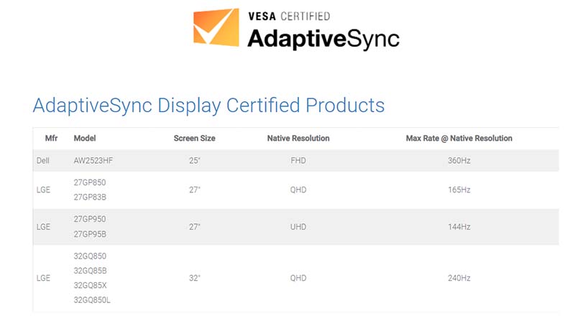
Task: Select the AdaptiveSync Display Certified Products heading
Action: click(x=208, y=105)
